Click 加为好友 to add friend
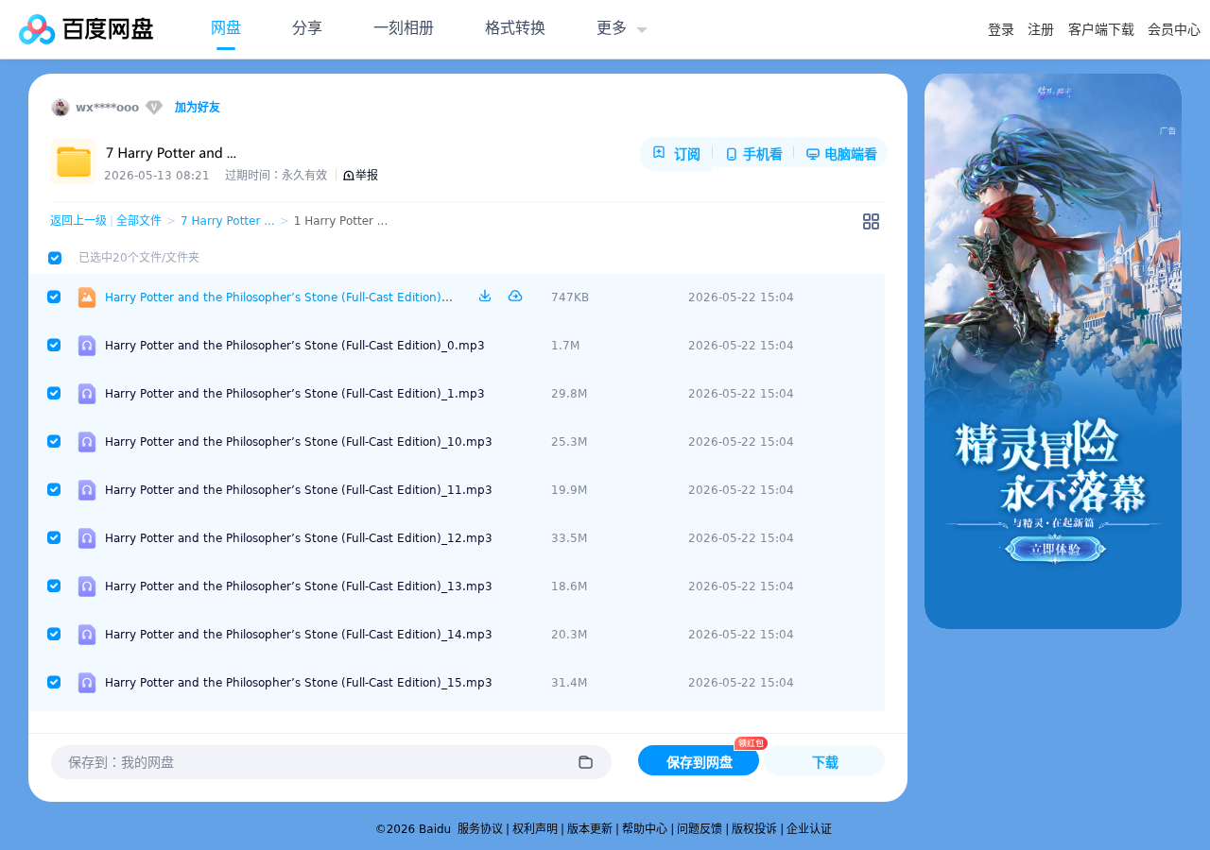Viewport: 1210px width, 850px height. pyautogui.click(x=197, y=107)
